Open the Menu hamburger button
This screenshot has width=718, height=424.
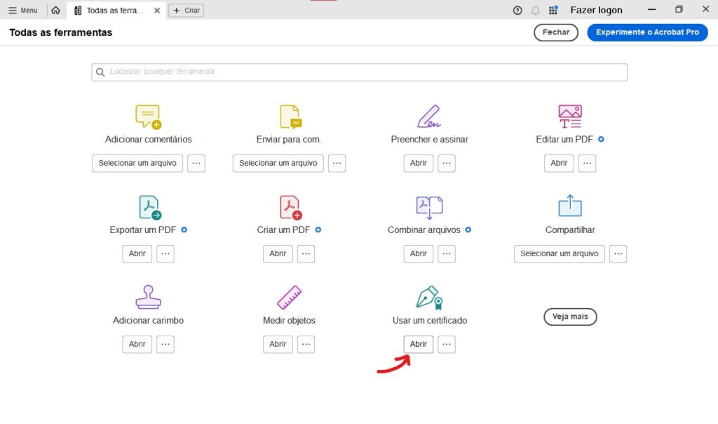tap(22, 10)
